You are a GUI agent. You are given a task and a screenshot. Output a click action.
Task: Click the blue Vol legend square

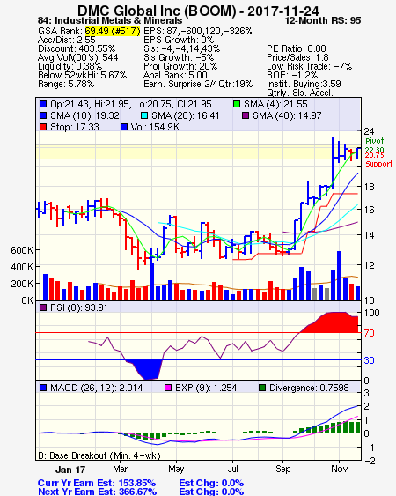pos(124,127)
